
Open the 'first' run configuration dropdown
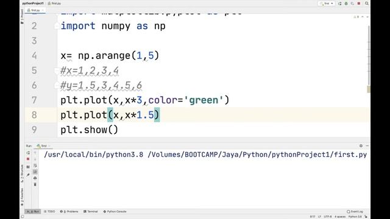[x=327, y=4]
